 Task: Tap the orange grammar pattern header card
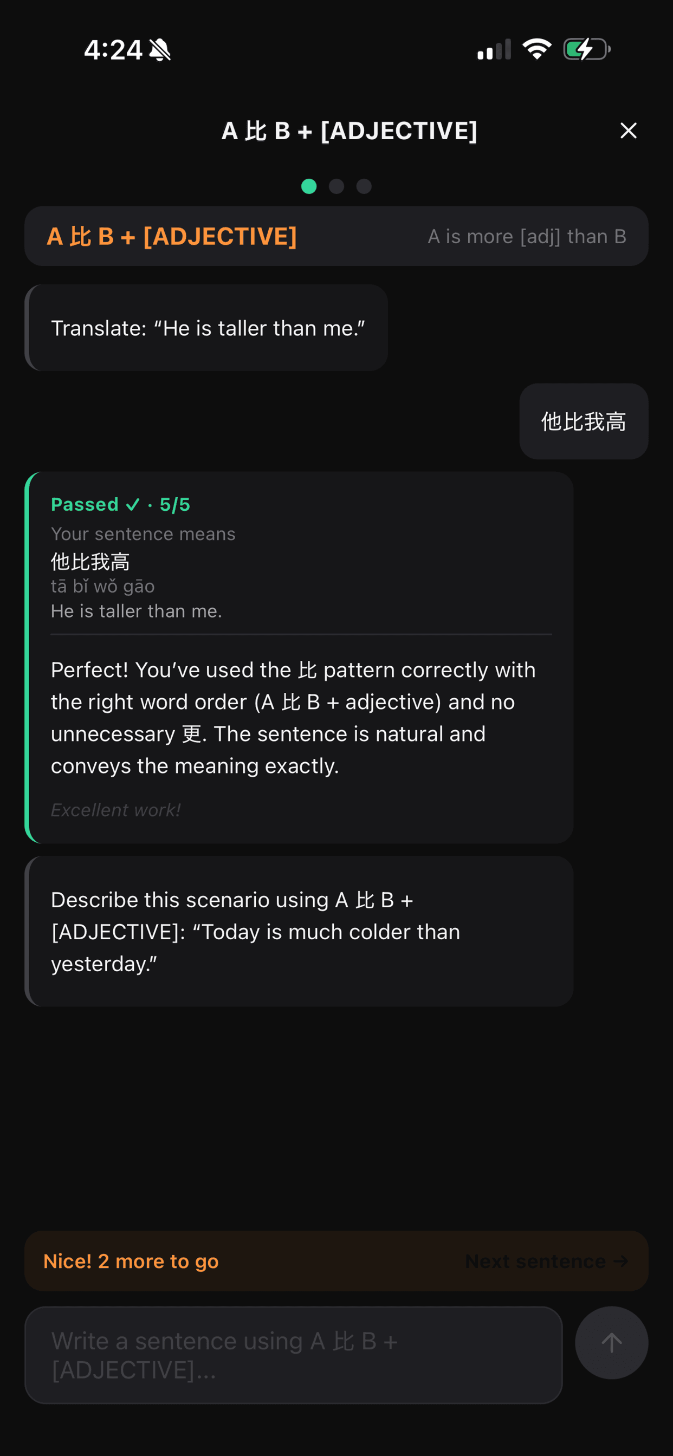point(172,236)
